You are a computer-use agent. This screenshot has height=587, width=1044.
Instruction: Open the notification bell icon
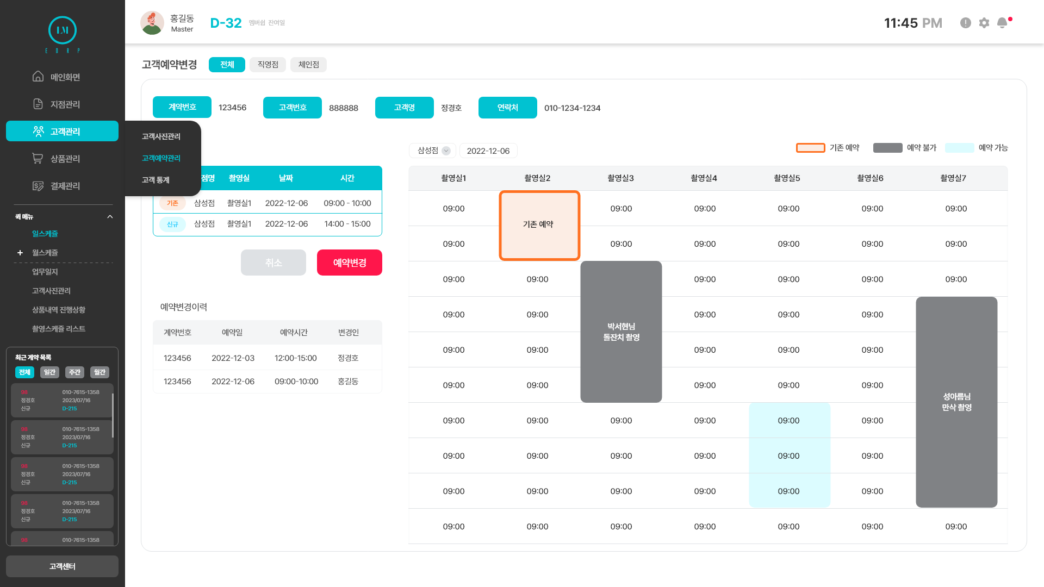click(x=1002, y=23)
